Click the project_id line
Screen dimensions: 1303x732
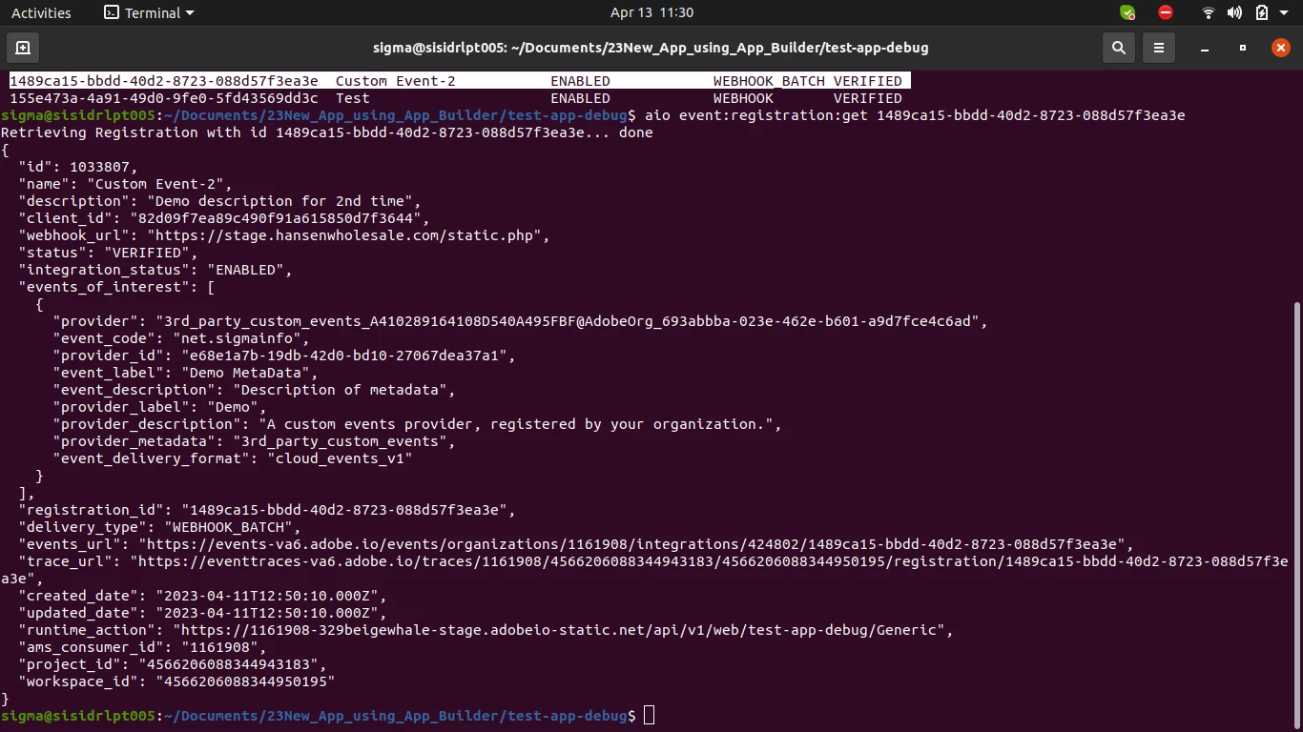pyautogui.click(x=172, y=664)
